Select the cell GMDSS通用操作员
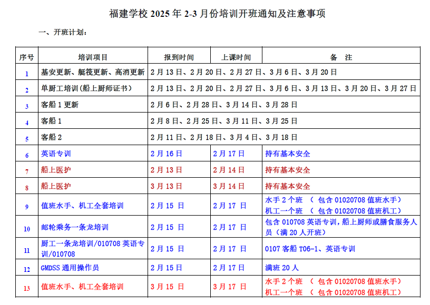This screenshot has height=305, width=430. pyautogui.click(x=70, y=268)
